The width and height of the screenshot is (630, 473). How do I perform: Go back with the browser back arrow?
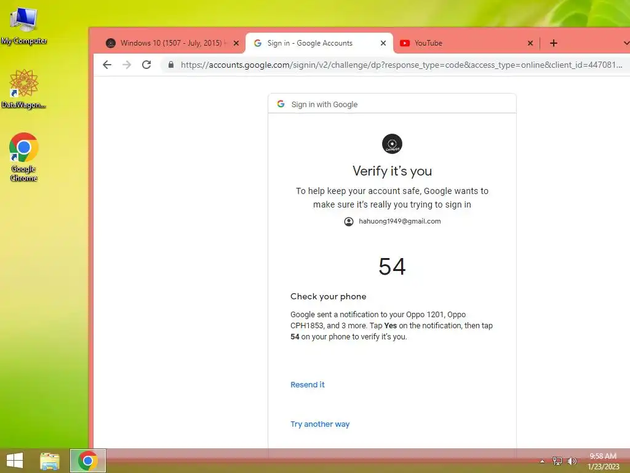(x=107, y=65)
